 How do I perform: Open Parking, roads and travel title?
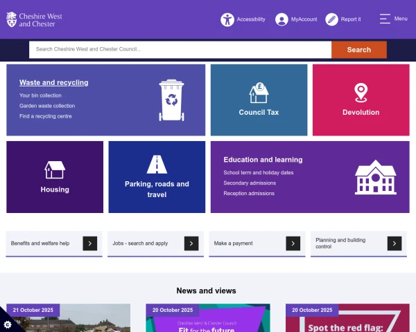157,190
